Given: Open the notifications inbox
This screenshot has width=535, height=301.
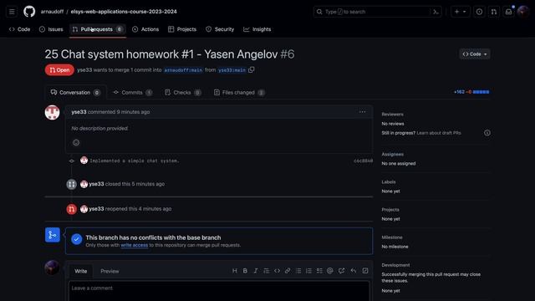Looking at the screenshot, I should (508, 12).
